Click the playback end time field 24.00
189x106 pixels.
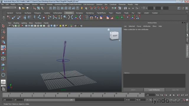click(130, 100)
